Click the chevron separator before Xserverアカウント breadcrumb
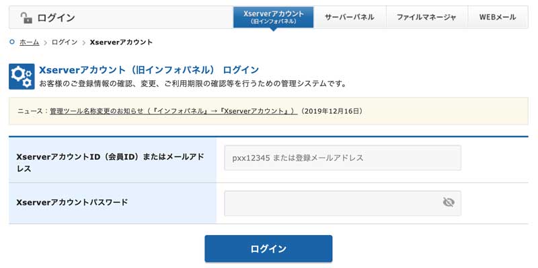Viewport: 538px width, 268px height. point(83,42)
